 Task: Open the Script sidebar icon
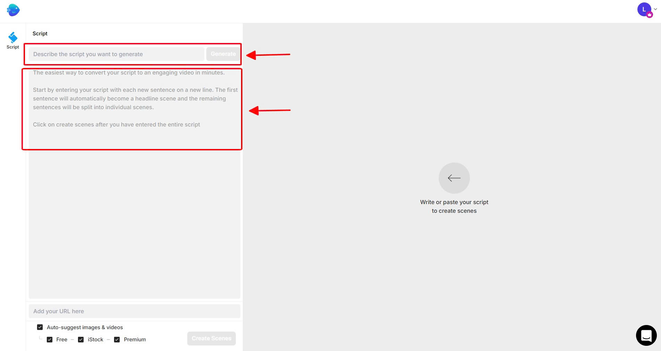[x=13, y=40]
